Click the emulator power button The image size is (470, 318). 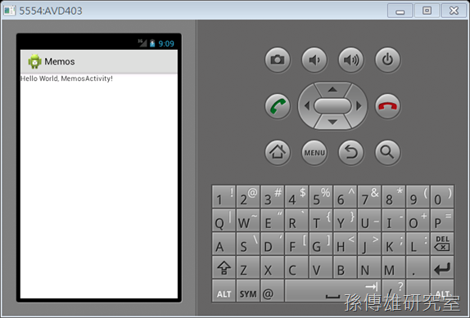387,60
